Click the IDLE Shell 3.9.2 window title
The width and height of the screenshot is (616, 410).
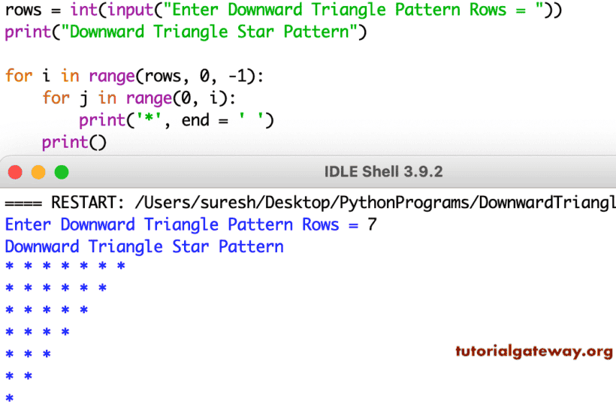click(383, 172)
